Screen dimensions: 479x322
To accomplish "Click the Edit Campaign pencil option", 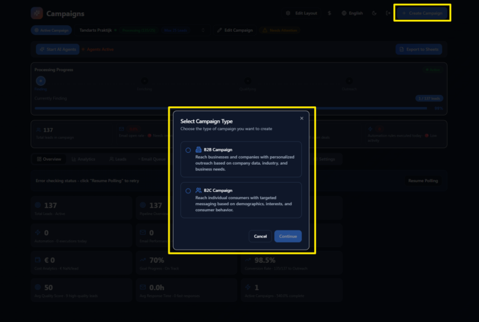I will pos(235,31).
